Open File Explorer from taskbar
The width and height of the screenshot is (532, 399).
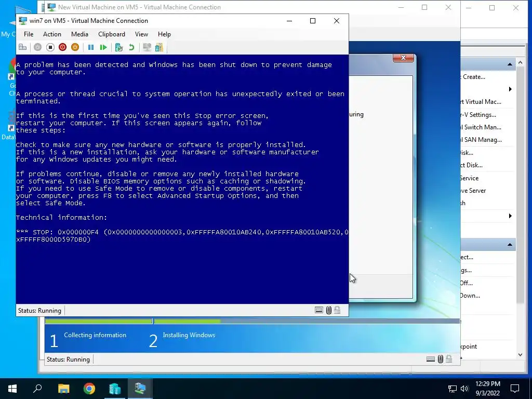(x=63, y=389)
